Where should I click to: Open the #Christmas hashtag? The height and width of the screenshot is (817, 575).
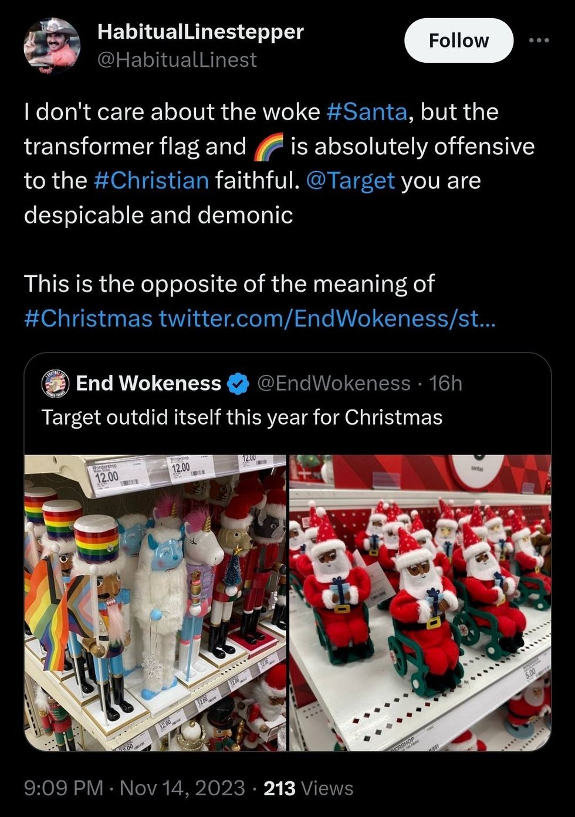point(88,318)
